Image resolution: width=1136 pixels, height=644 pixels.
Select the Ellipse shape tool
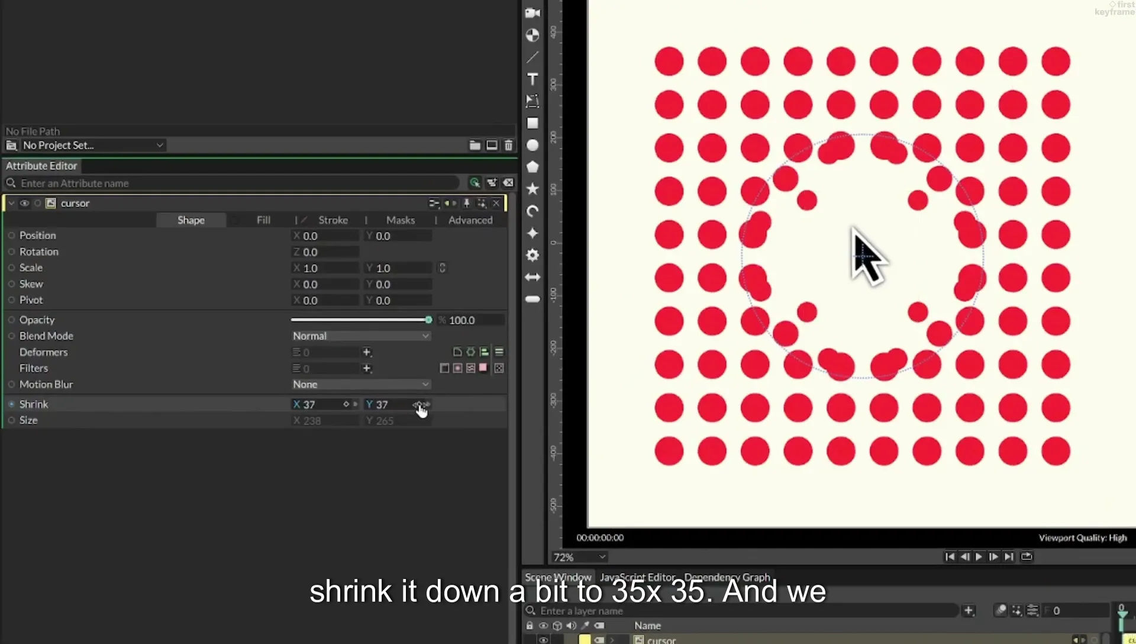tap(532, 145)
